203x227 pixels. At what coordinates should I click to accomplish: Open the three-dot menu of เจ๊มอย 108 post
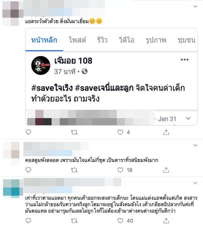pos(185,60)
